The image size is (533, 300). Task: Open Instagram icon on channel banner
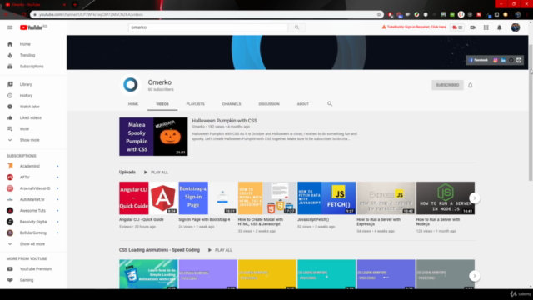coord(496,60)
